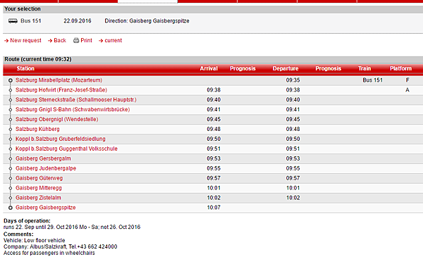Open Salzburg Sterneckstraße (Schallmooser Hauptstr.) station
Image resolution: width=423 pixels, height=257 pixels.
[x=76, y=100]
